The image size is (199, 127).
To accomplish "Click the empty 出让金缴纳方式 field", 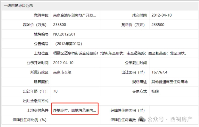I will 123,101.
